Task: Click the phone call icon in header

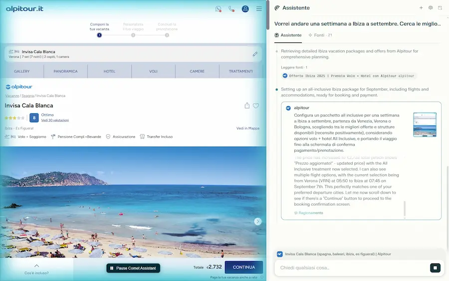Action: [x=231, y=9]
